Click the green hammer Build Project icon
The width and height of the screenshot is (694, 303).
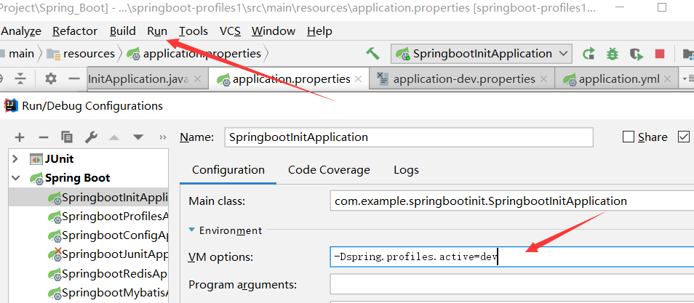(x=372, y=54)
